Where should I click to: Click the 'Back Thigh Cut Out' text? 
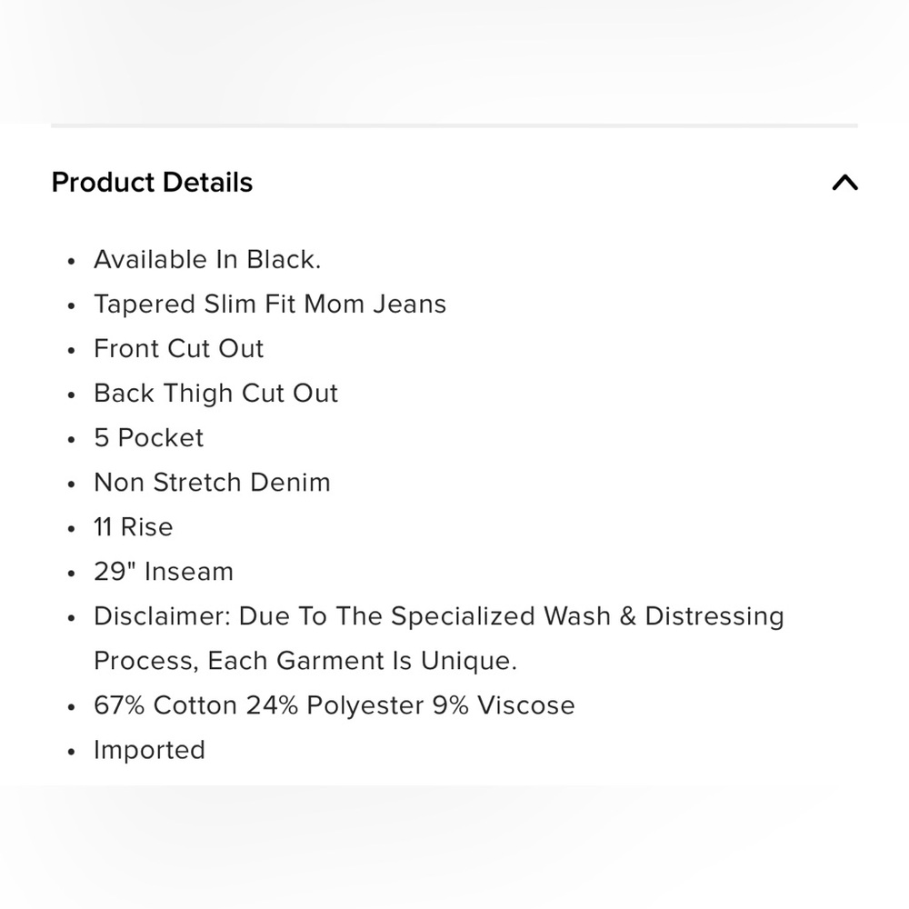tap(215, 394)
